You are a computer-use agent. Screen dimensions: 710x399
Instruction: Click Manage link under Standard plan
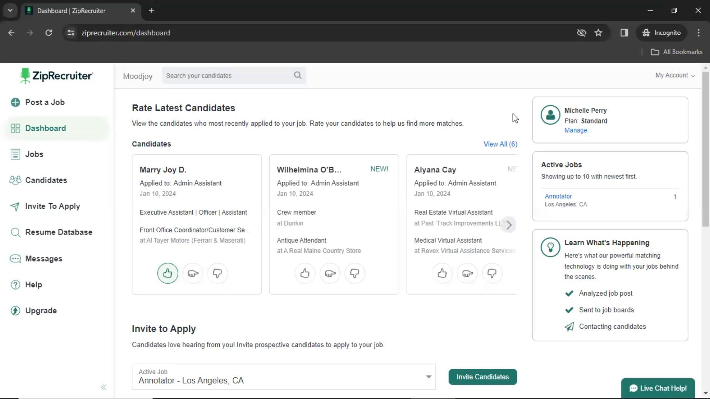[x=575, y=130]
